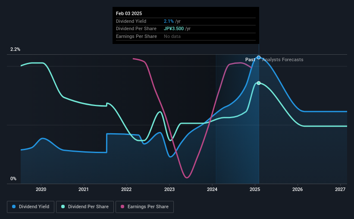
Task: Click the blue Dividend Yield legend dot
Action: tap(14, 206)
